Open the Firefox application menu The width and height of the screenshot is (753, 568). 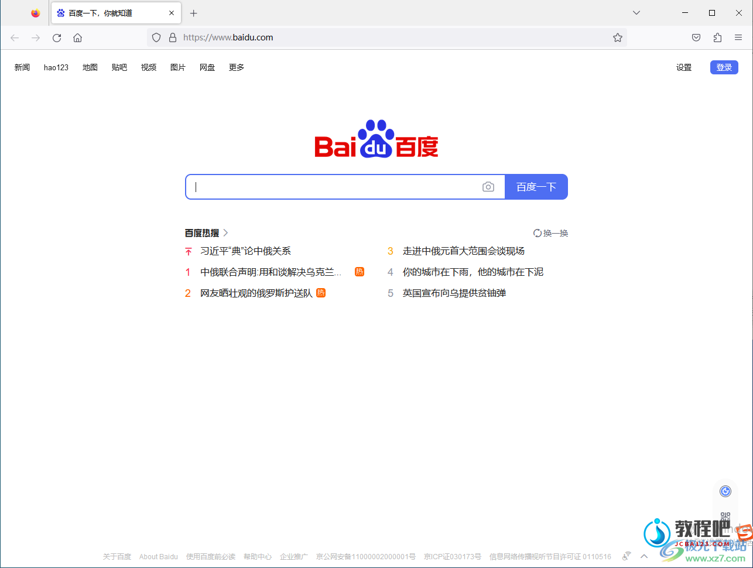tap(738, 37)
